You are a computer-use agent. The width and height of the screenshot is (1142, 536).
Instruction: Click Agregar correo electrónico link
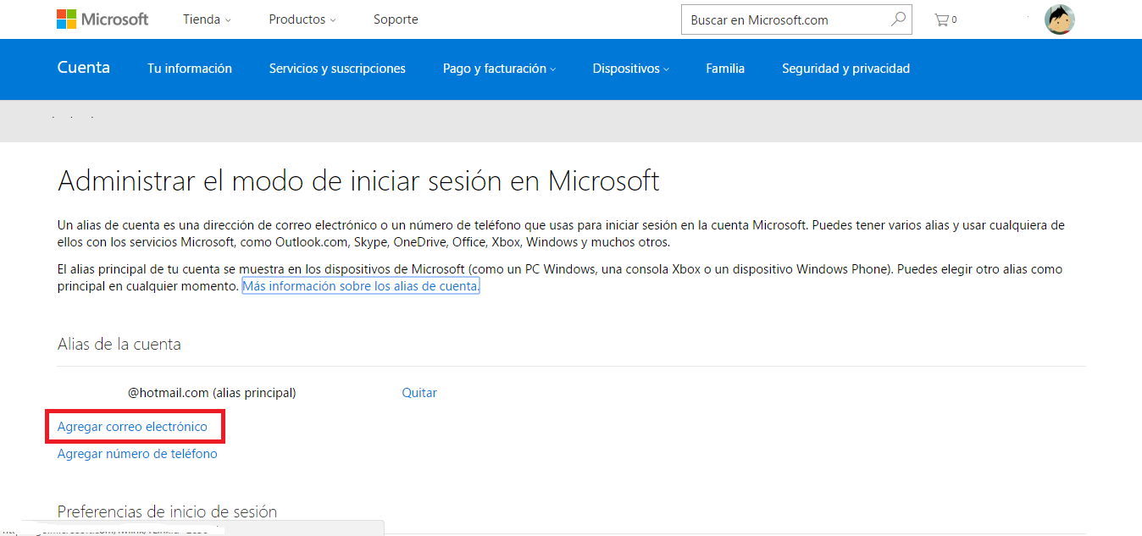132,427
